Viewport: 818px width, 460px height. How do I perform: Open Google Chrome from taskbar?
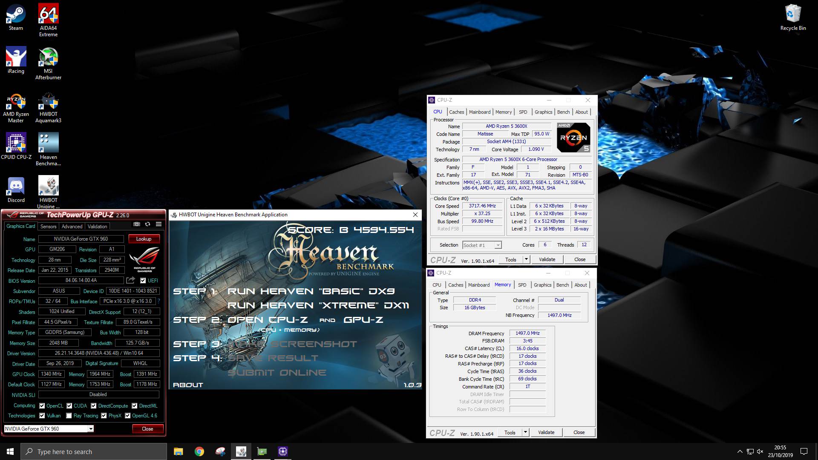(199, 451)
